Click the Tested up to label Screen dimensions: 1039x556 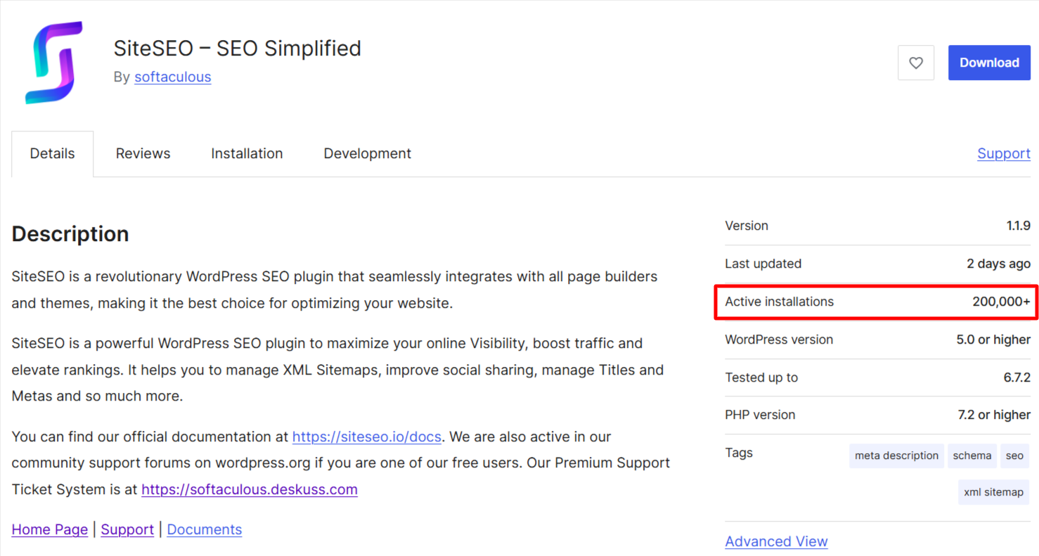761,377
